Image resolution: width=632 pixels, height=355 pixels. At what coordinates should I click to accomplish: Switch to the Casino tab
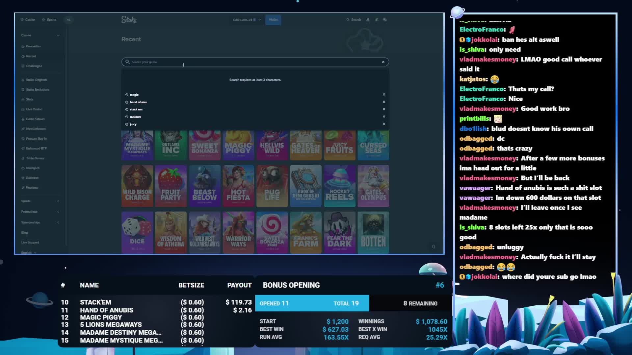[28, 20]
